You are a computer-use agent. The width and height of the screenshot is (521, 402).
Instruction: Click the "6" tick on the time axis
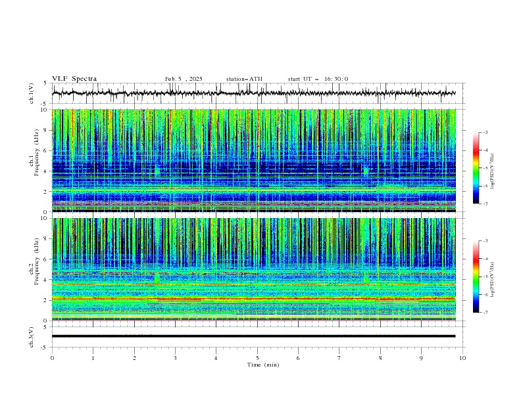click(298, 358)
